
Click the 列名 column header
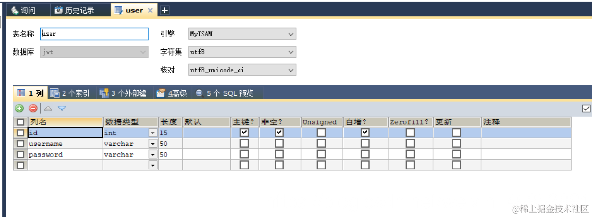pos(65,122)
